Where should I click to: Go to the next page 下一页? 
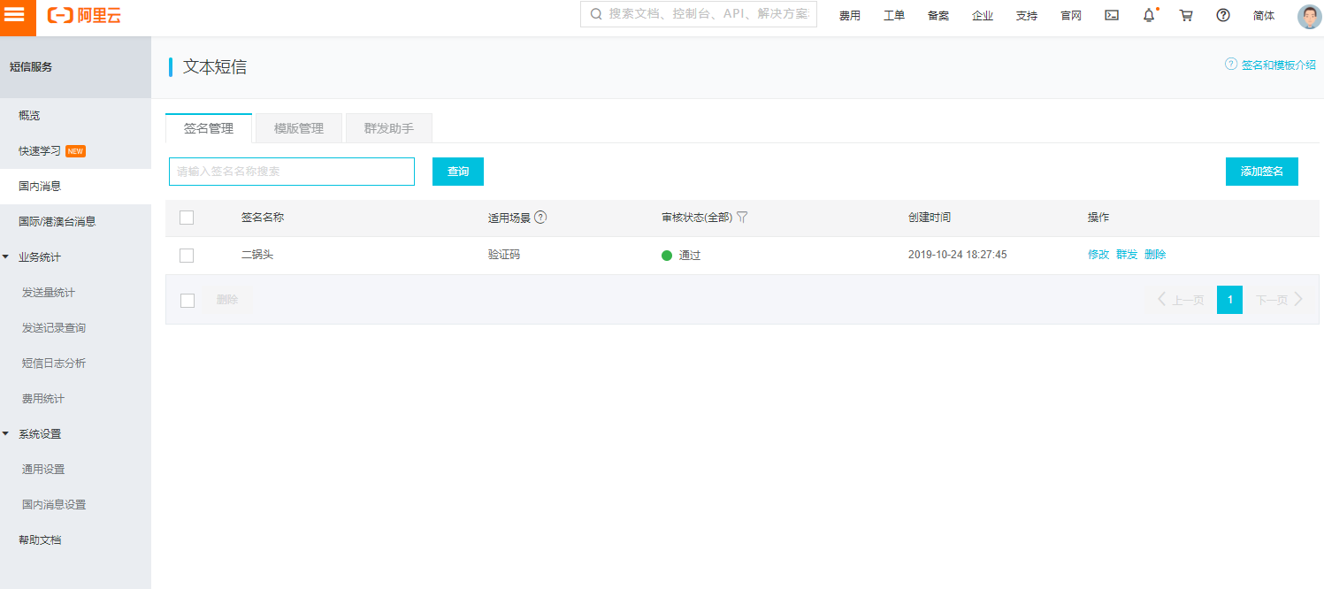[x=1279, y=300]
